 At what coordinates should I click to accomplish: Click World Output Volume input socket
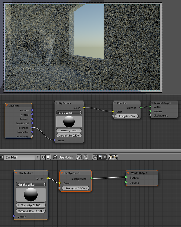126,182
